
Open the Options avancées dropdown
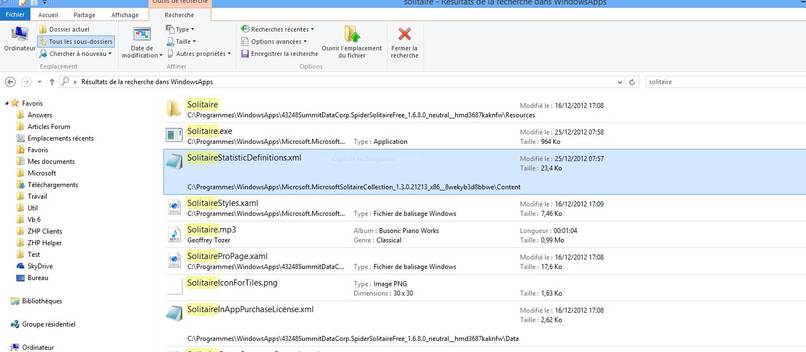(x=274, y=42)
